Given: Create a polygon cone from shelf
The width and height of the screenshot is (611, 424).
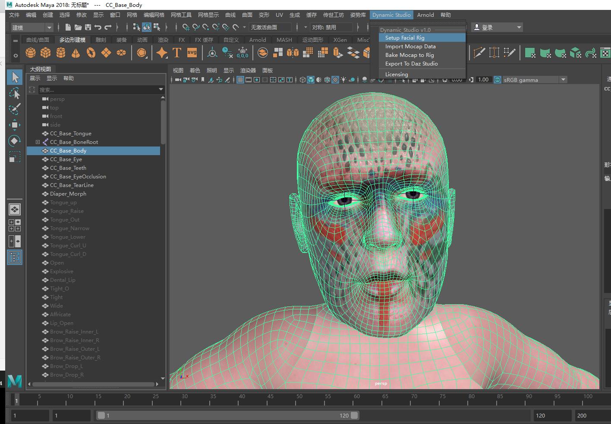Looking at the screenshot, I should point(76,53).
